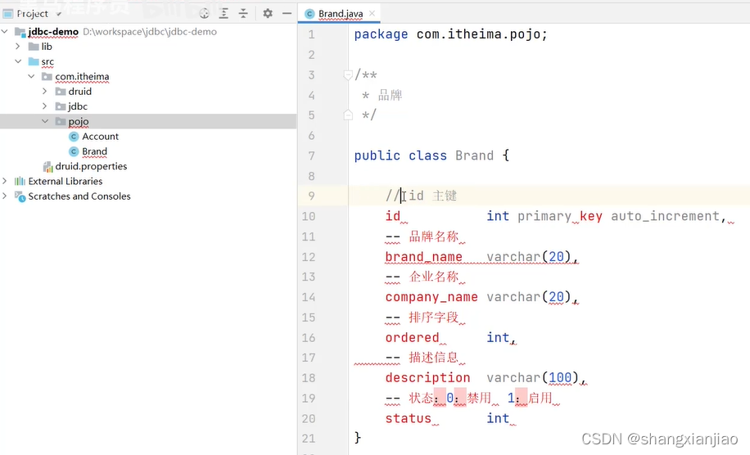Screen dimensions: 750x455
Task: Click the Project panel title icon
Action: click(x=7, y=14)
